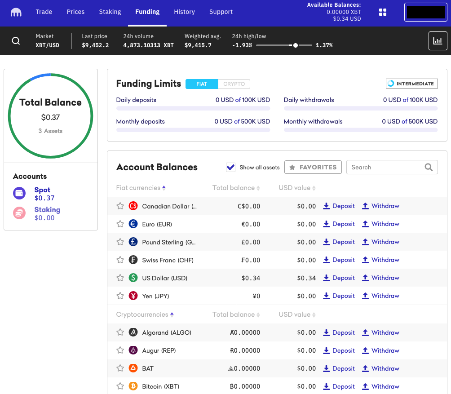Click the Spot account wallet icon
Screen dimensions: 451x394
[19, 193]
